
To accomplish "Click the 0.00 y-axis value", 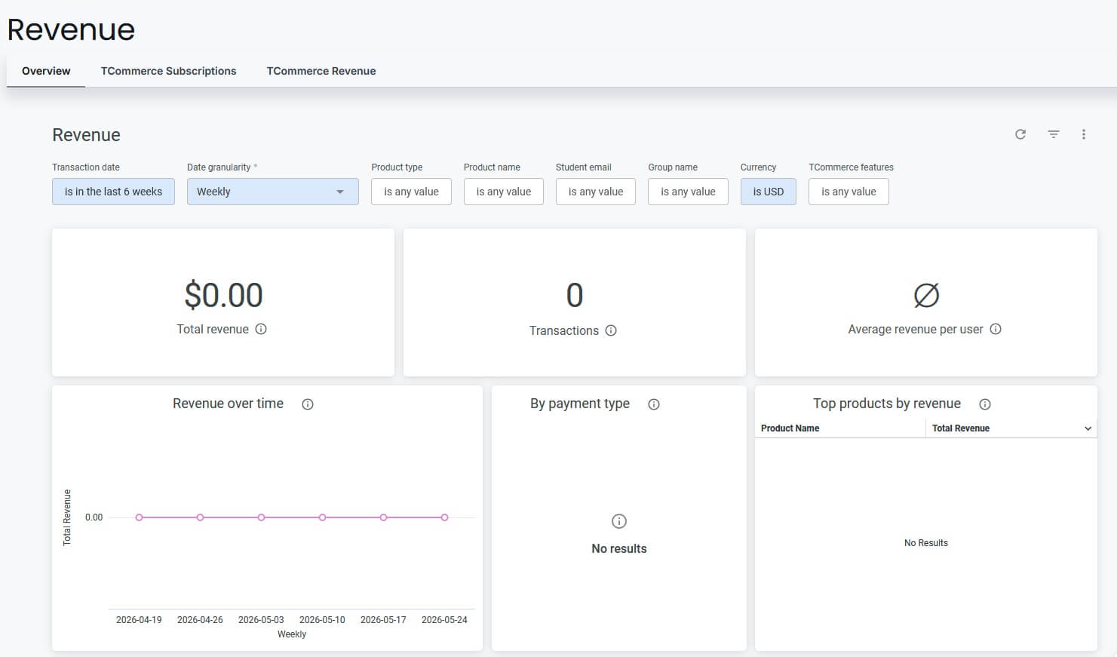I will coord(94,517).
